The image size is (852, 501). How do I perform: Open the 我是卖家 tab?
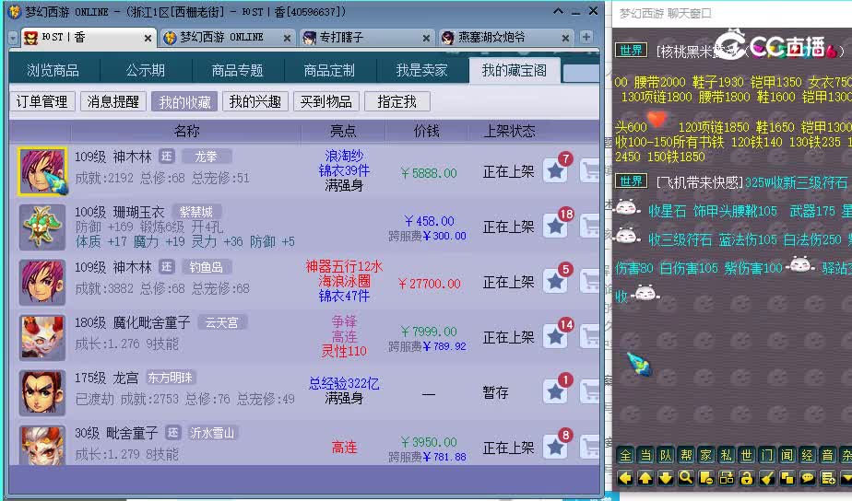pos(421,71)
